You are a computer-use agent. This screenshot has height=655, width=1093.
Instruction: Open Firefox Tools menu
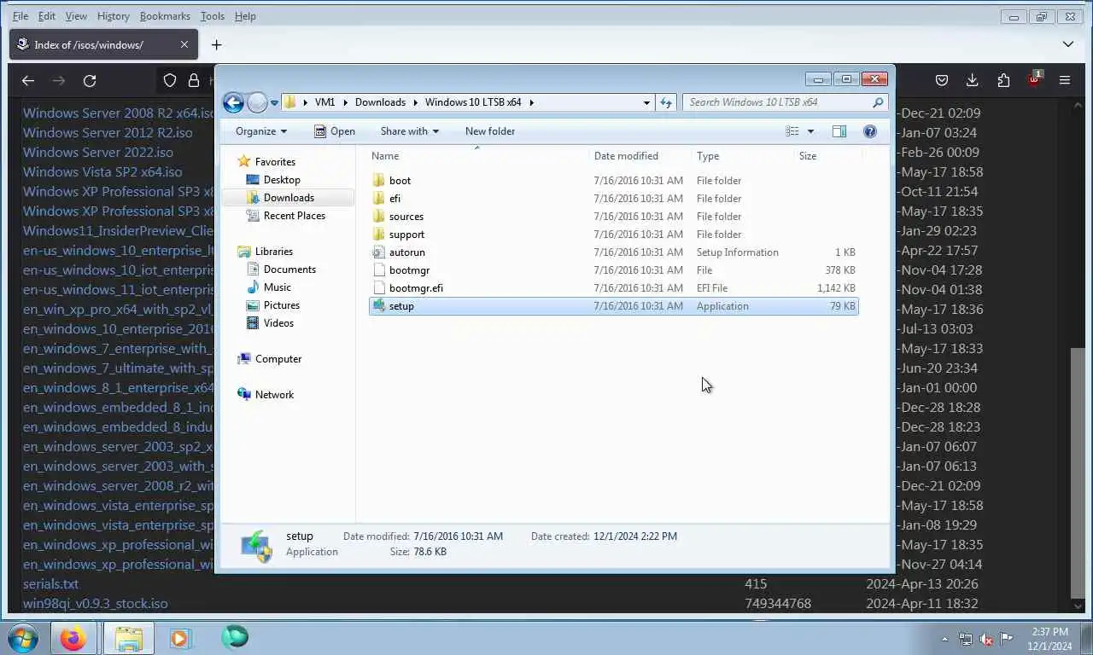point(213,16)
